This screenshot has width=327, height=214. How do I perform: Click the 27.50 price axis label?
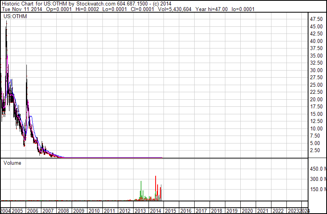point(316,77)
